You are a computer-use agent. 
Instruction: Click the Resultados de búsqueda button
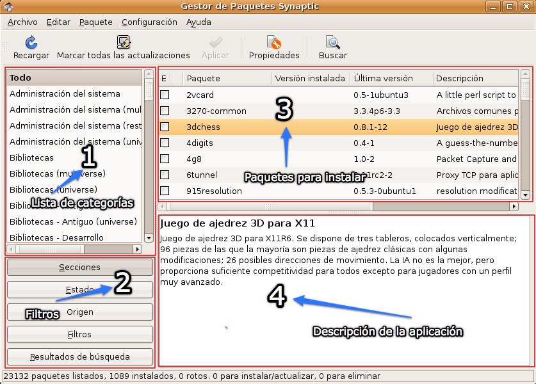point(80,356)
